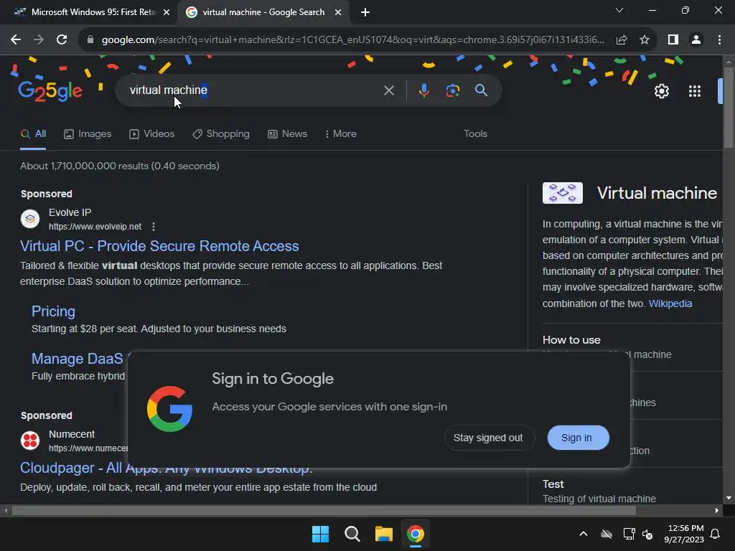The height and width of the screenshot is (551, 735).
Task: Switch to Videos results
Action: (152, 134)
